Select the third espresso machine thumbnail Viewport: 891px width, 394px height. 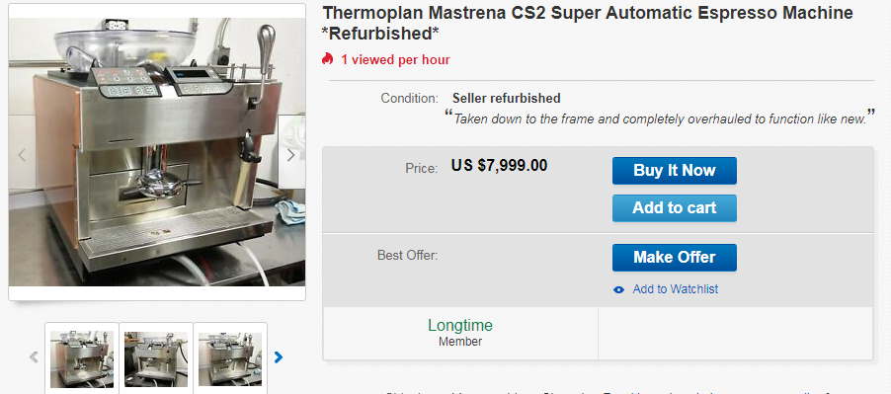point(230,358)
